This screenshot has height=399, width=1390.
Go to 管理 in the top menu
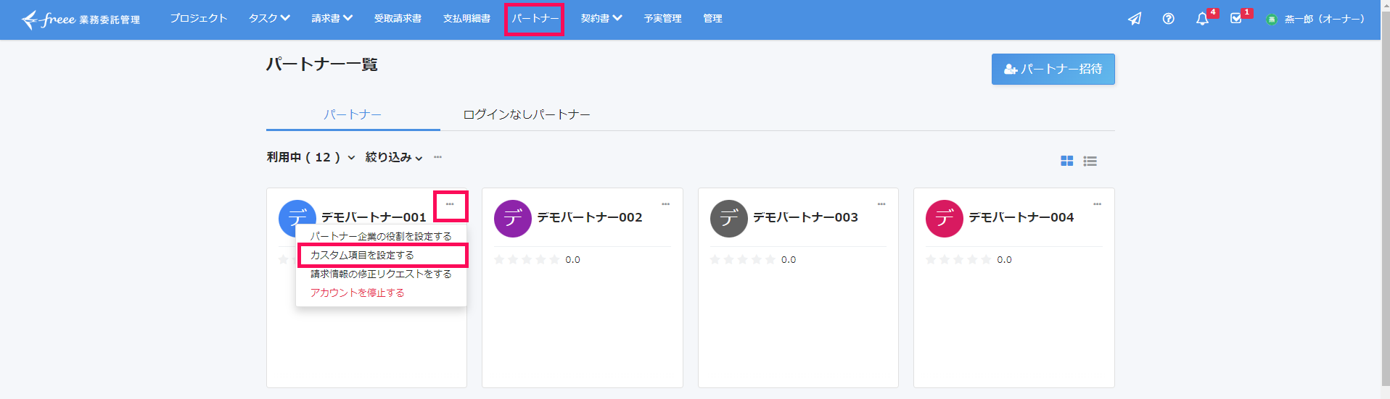click(712, 18)
